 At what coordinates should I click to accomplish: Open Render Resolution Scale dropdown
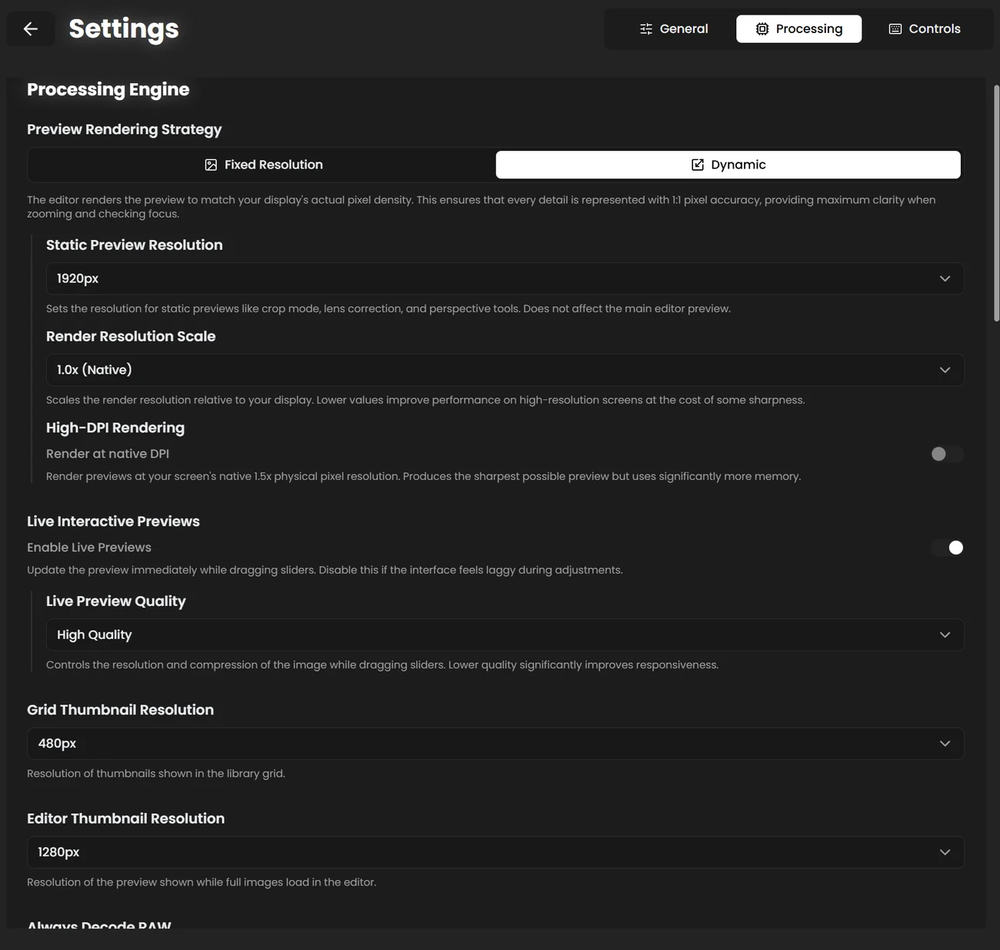(505, 370)
